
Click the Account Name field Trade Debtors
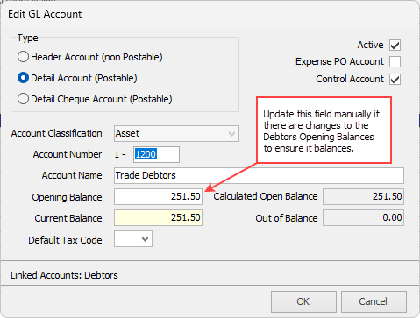[x=259, y=175]
